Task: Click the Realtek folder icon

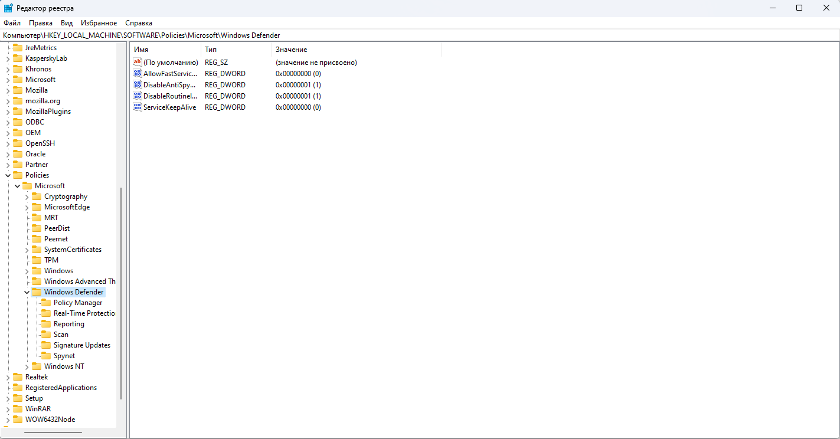Action: (x=17, y=376)
